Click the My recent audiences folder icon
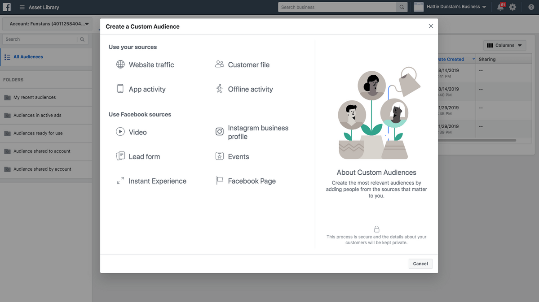 7,97
